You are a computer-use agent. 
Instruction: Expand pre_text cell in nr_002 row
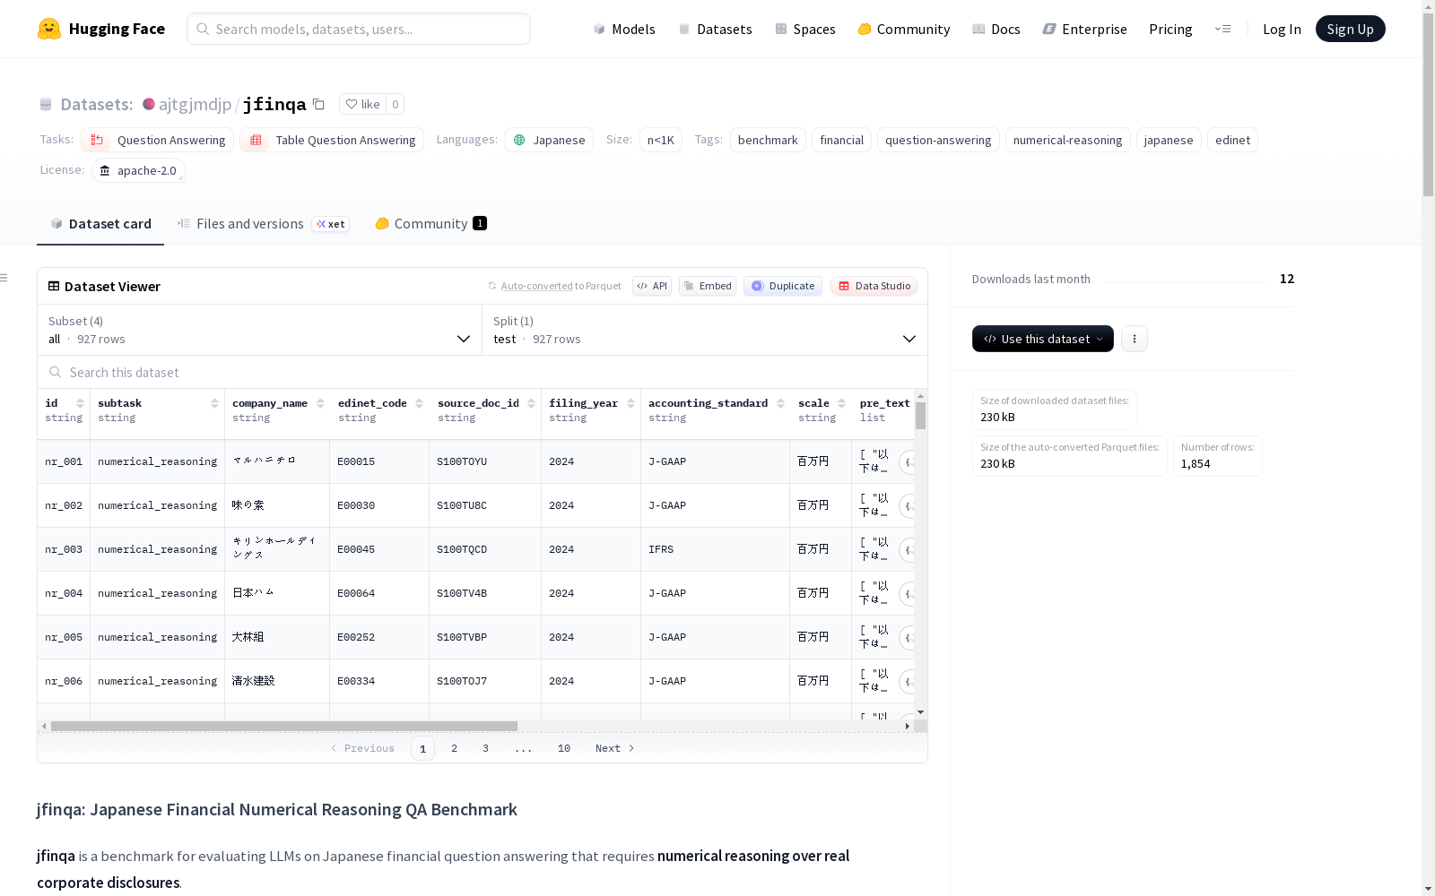click(907, 506)
